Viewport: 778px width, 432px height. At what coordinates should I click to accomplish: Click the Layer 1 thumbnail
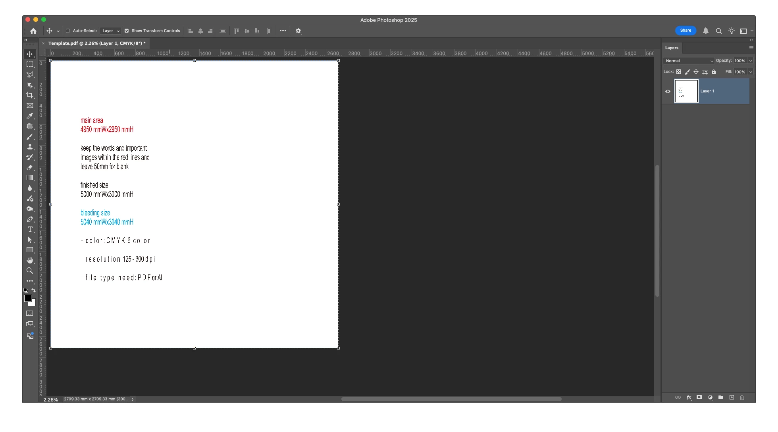pos(686,91)
